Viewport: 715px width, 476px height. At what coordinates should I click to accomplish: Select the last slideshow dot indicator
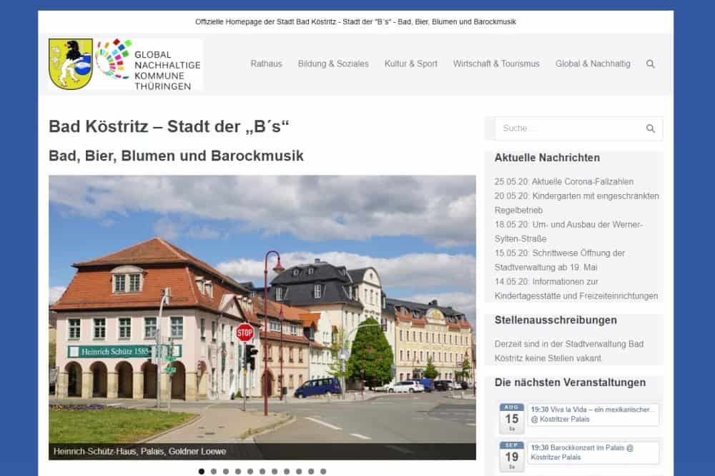(323, 471)
